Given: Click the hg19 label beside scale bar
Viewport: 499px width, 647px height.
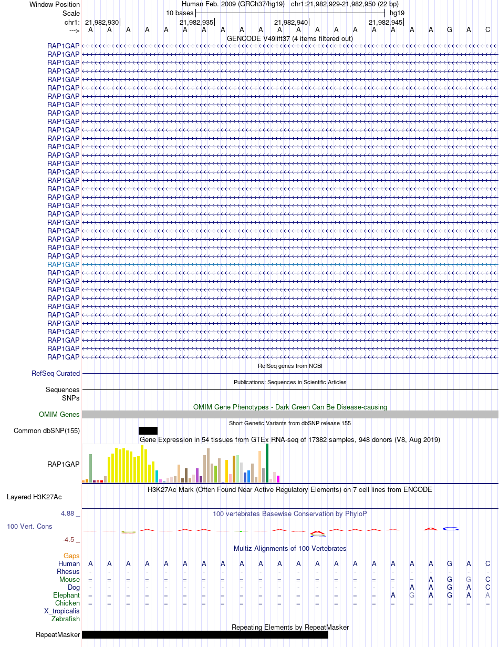Looking at the screenshot, I should tap(397, 13).
